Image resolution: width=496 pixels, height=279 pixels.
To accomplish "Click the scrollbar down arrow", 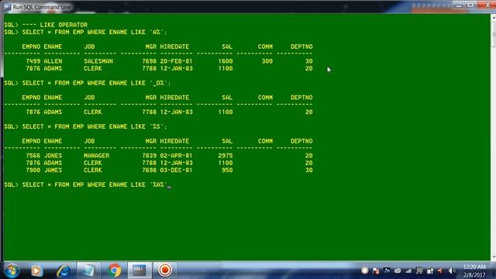I will (494, 257).
